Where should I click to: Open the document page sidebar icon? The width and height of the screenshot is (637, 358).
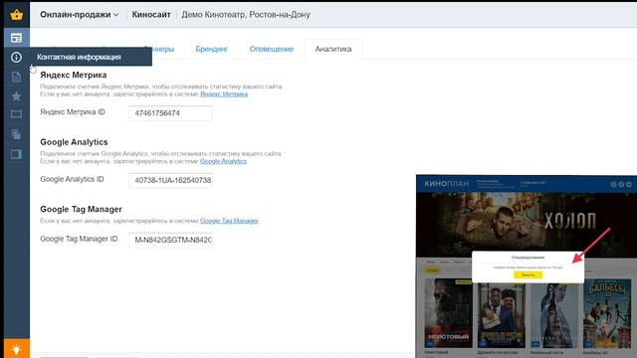tap(16, 77)
